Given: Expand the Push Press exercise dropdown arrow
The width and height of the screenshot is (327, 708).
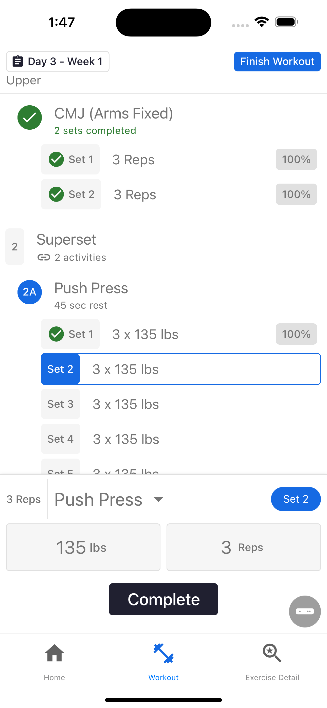Looking at the screenshot, I should point(158,499).
